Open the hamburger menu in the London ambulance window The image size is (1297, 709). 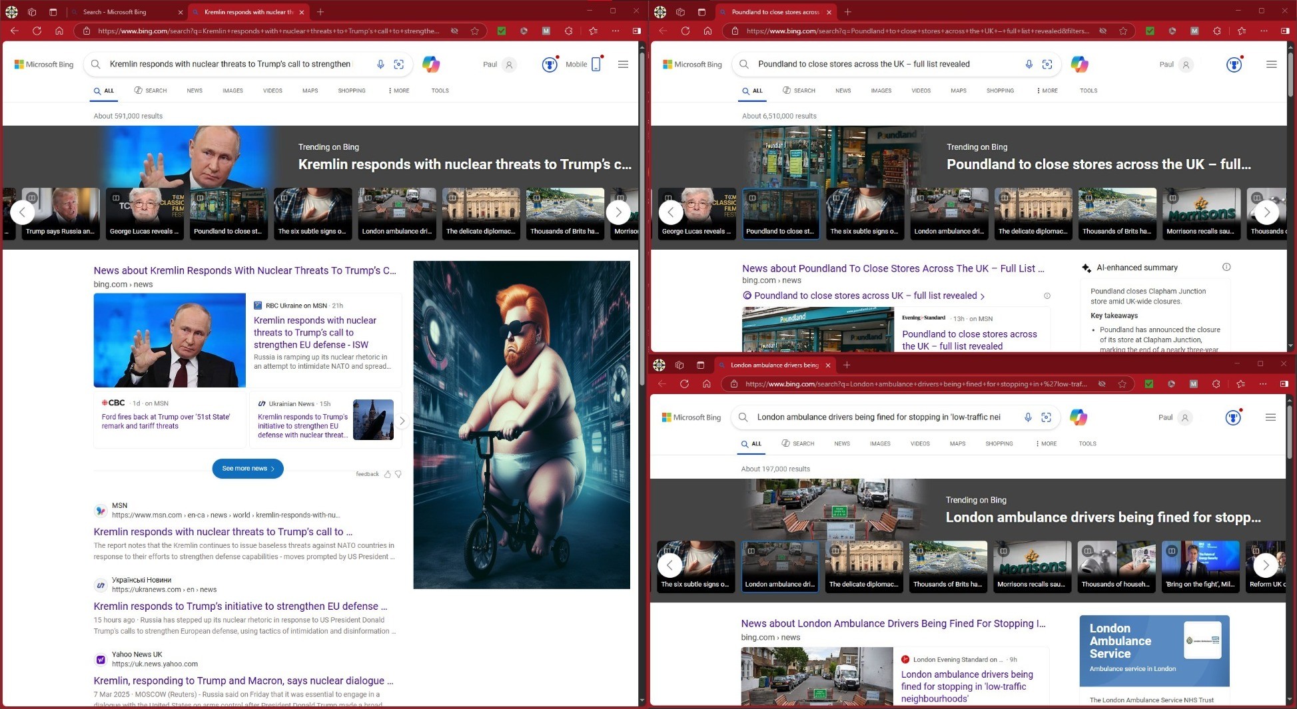(x=1270, y=417)
